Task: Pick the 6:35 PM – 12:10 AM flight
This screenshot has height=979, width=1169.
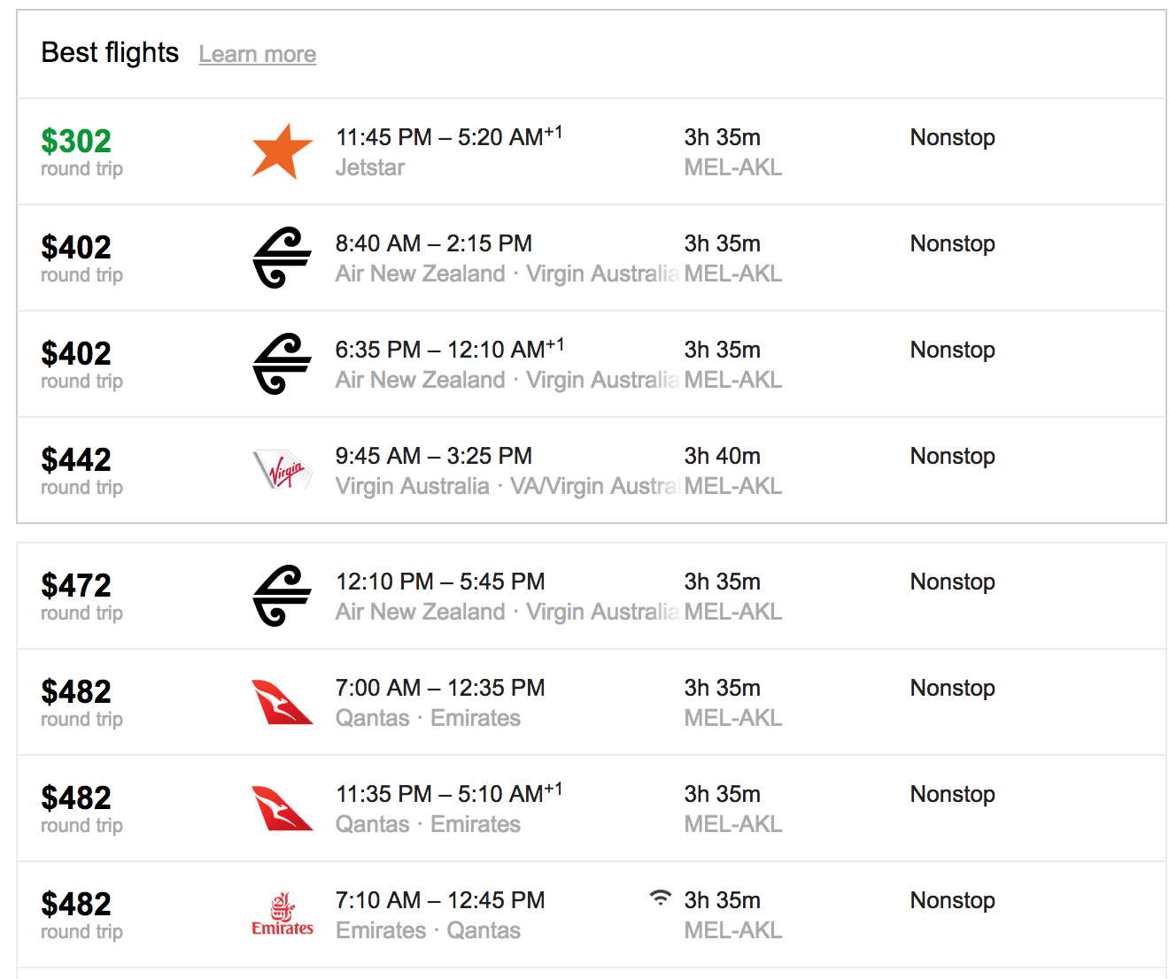Action: (x=449, y=350)
